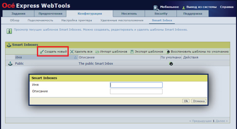Viewport: 237px width, 129px height.
Task: Click Восстановить шаблоны по умолчанию text
Action: click(x=200, y=52)
